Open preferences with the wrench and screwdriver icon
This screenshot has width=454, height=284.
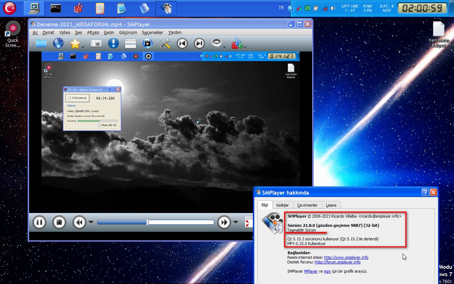[x=165, y=44]
